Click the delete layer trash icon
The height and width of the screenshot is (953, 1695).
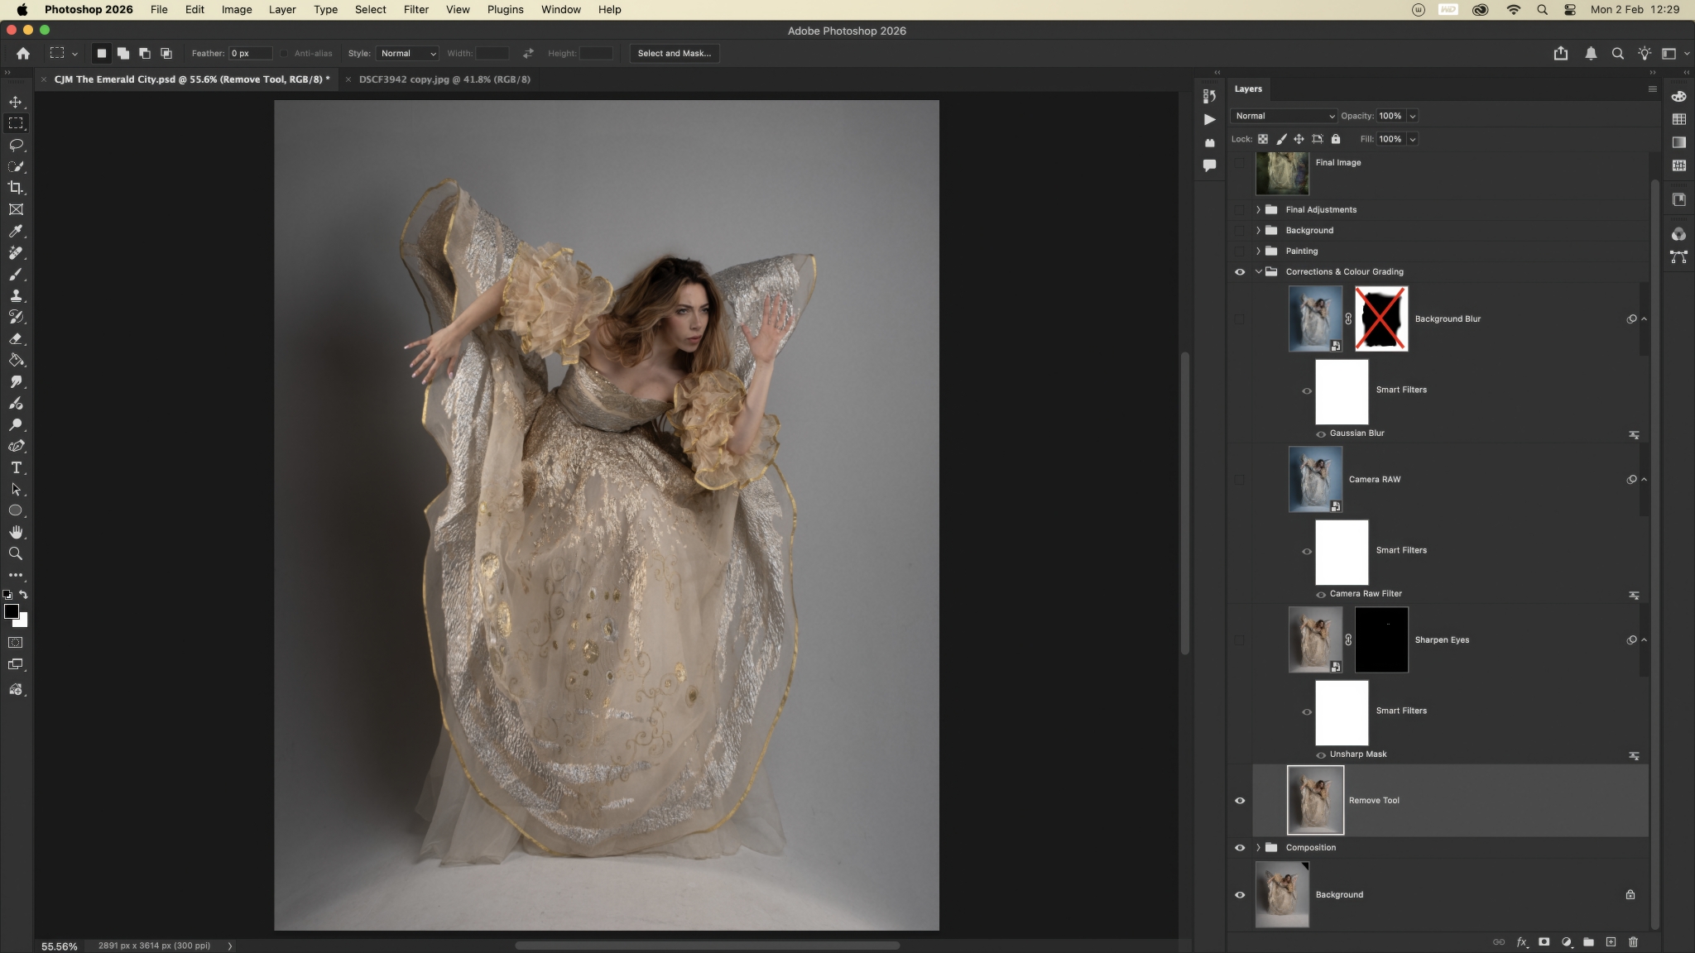1633,941
